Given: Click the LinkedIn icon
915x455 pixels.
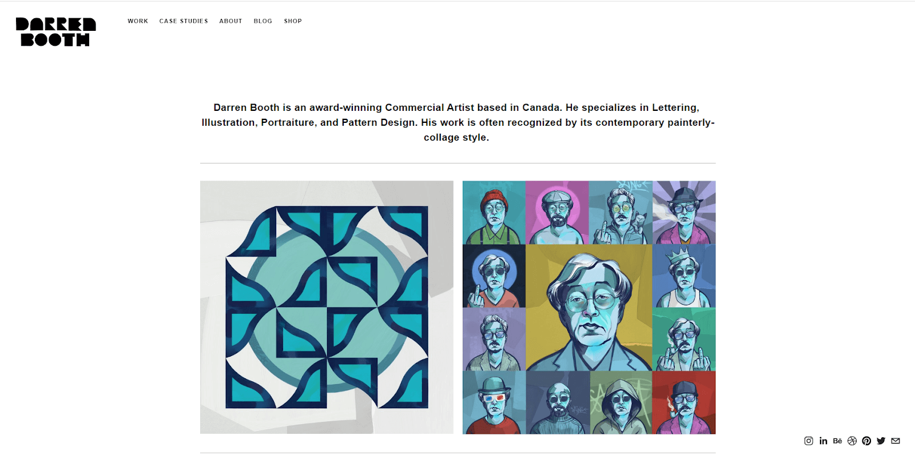Looking at the screenshot, I should pyautogui.click(x=823, y=441).
